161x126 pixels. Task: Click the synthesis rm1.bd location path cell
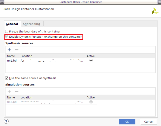(x=52, y=61)
